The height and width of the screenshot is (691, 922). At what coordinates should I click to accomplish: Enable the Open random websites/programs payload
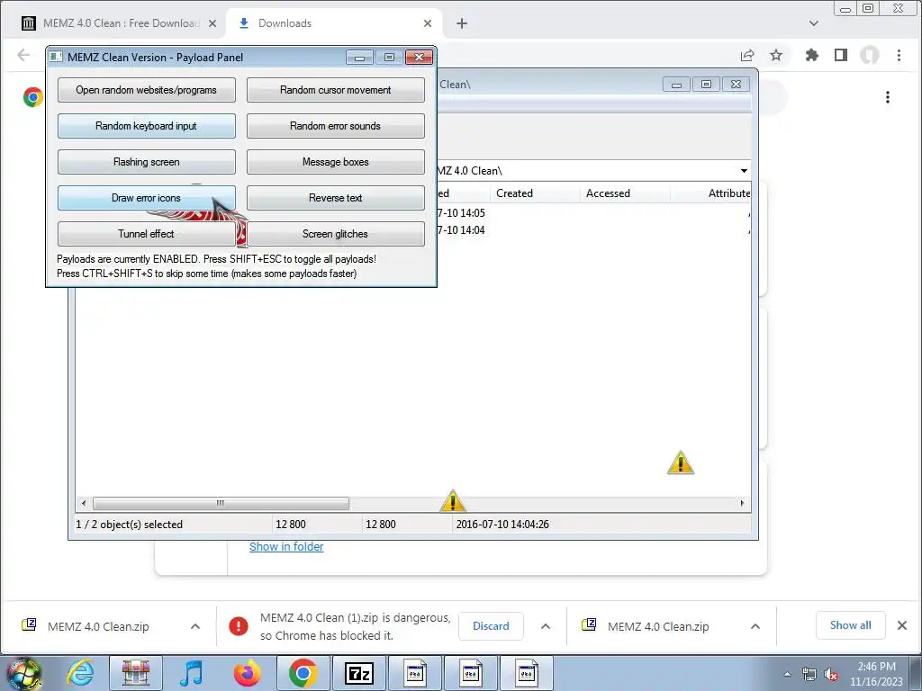147,90
